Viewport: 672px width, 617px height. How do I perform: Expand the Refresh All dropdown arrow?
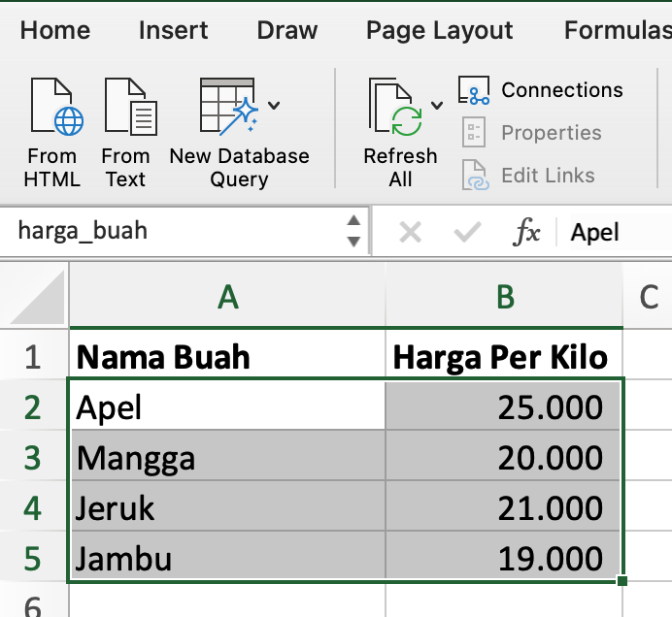[437, 105]
